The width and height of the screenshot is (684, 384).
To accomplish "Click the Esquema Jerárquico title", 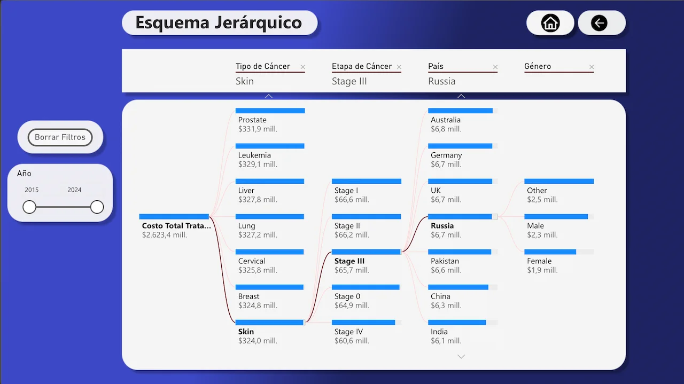I will [219, 23].
